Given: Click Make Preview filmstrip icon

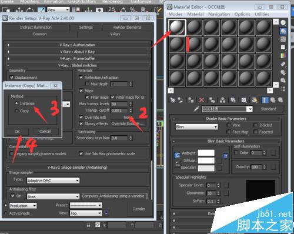Looking at the screenshot, I should [283, 64].
